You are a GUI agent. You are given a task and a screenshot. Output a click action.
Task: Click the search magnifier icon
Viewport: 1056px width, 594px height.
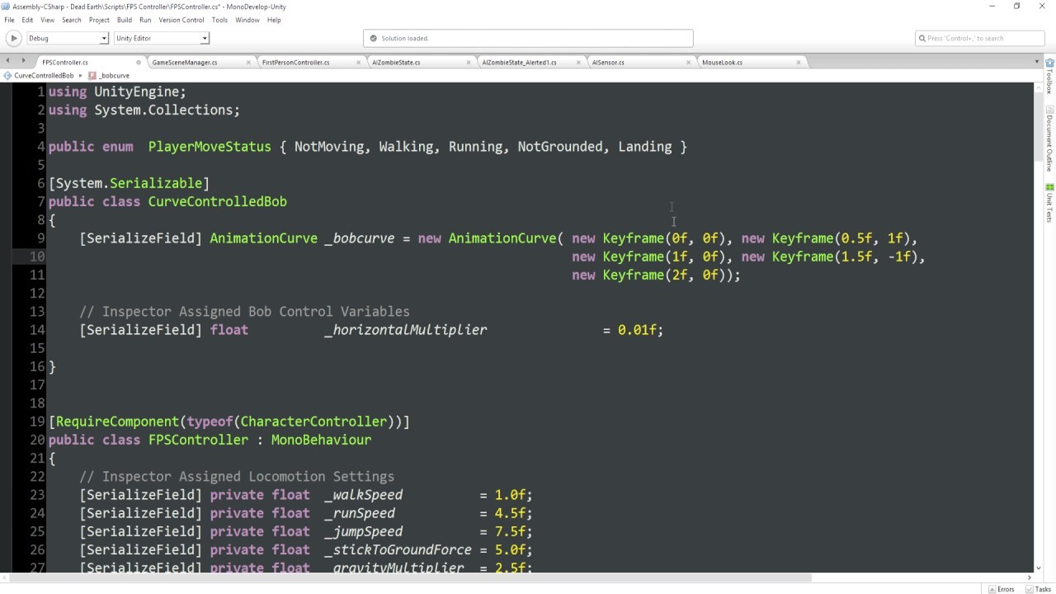pos(922,38)
